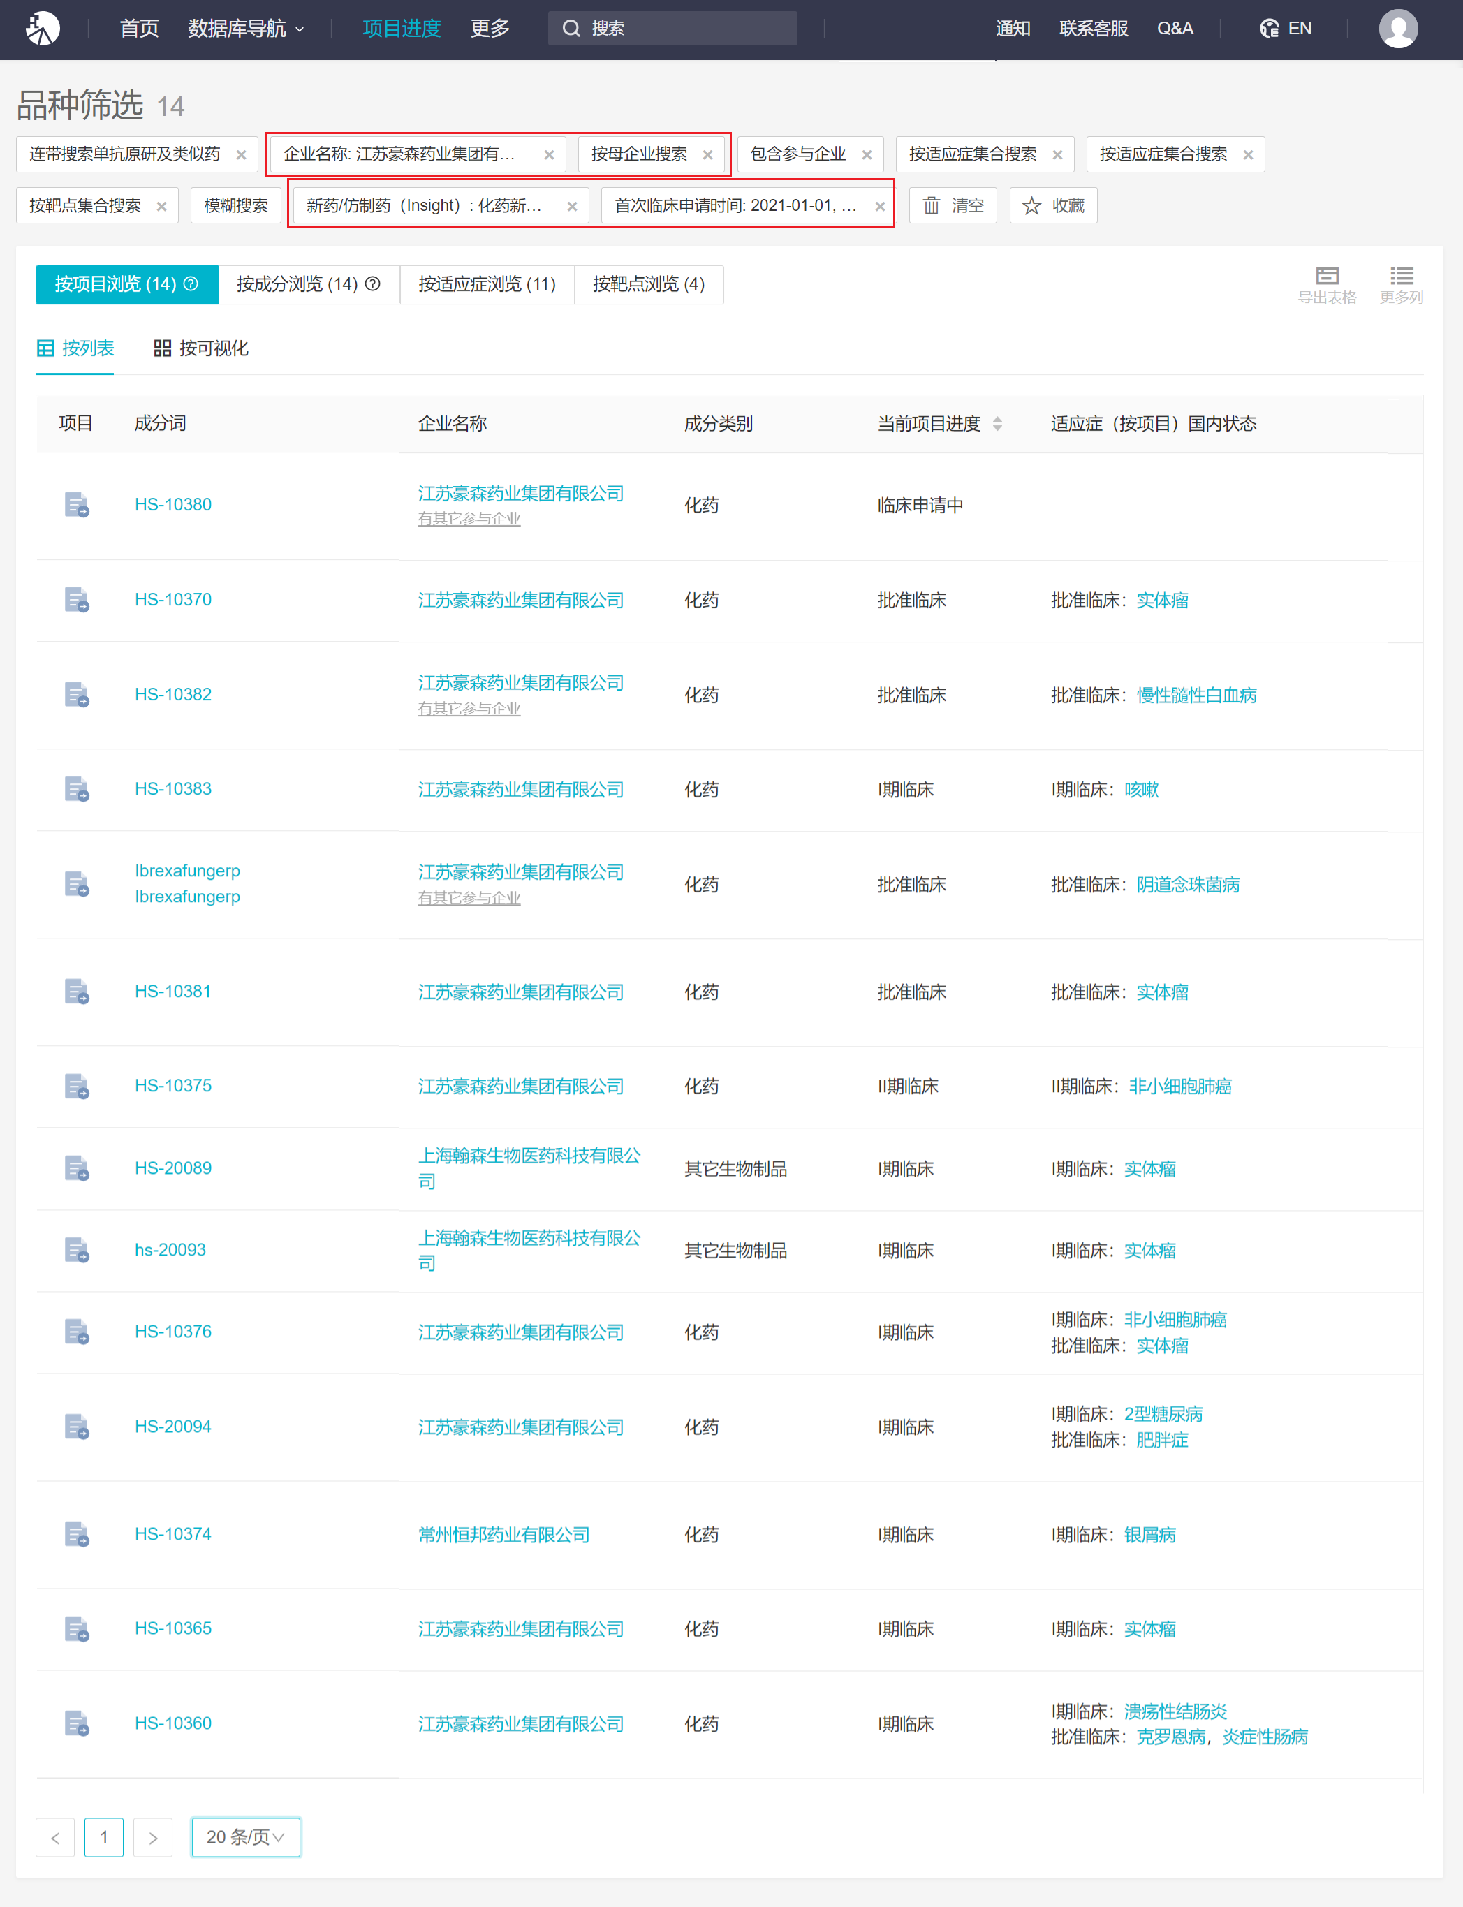The height and width of the screenshot is (1907, 1463).
Task: Go to next page arrow
Action: pos(153,1837)
